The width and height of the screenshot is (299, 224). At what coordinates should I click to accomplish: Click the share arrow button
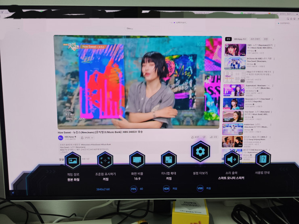click(213, 137)
